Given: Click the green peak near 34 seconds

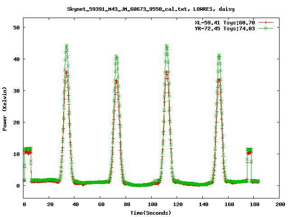Looking at the screenshot, I should pyautogui.click(x=66, y=46).
